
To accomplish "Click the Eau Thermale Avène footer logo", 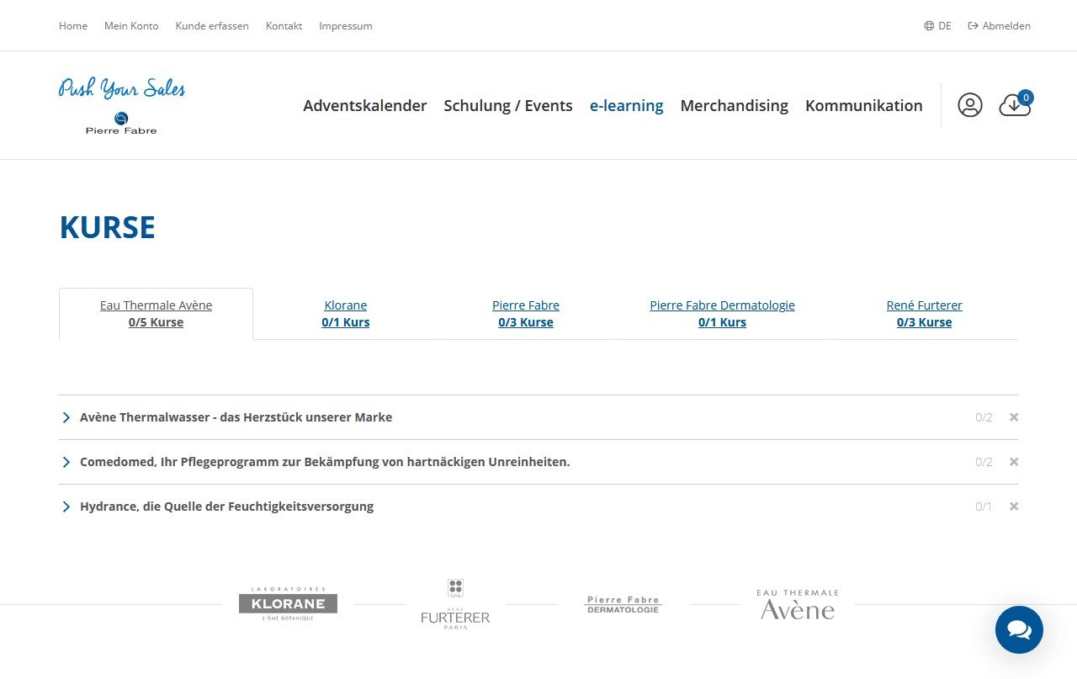I will 797,605.
